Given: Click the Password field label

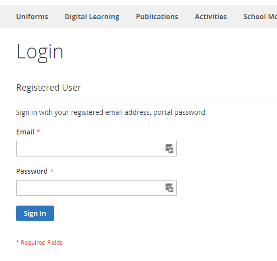Looking at the screenshot, I should click(x=32, y=171).
